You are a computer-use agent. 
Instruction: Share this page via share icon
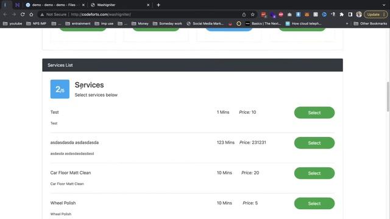[244, 15]
